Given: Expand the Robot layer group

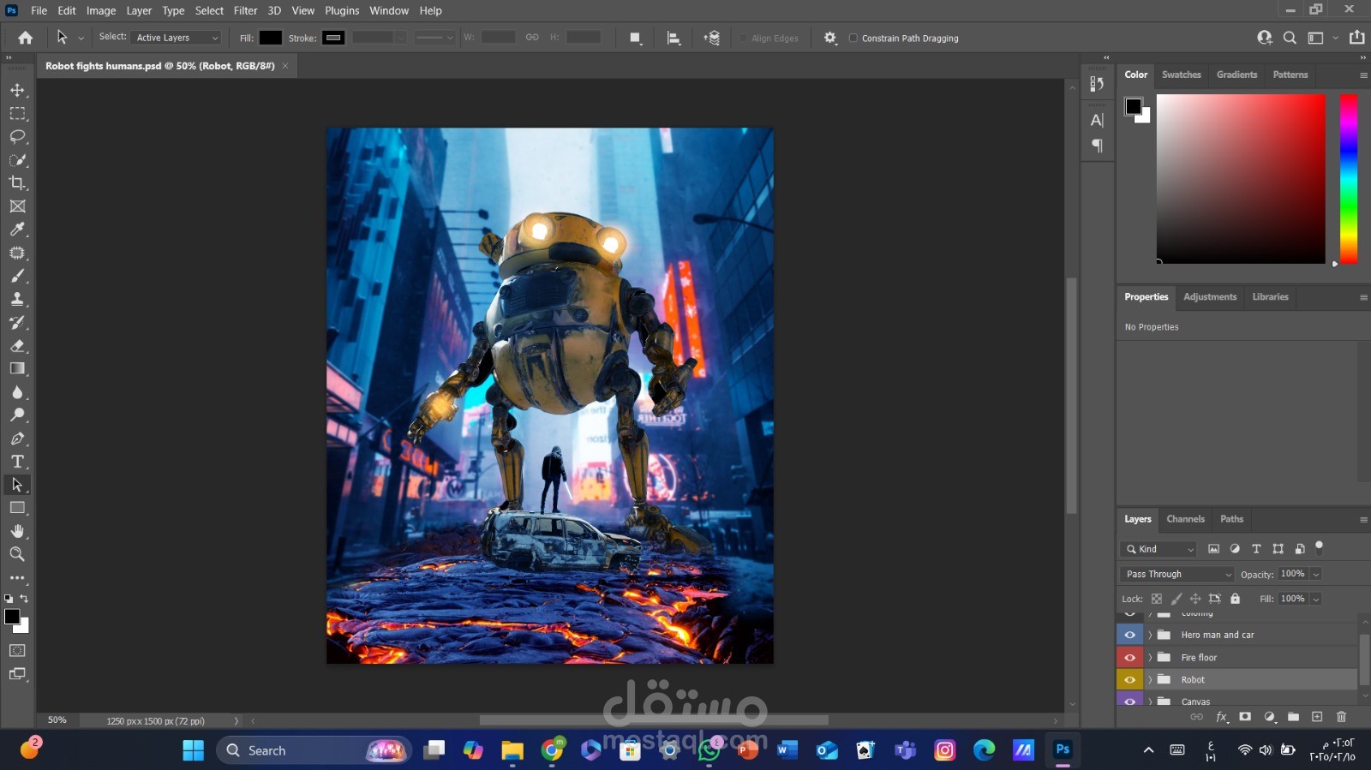Looking at the screenshot, I should tap(1150, 680).
